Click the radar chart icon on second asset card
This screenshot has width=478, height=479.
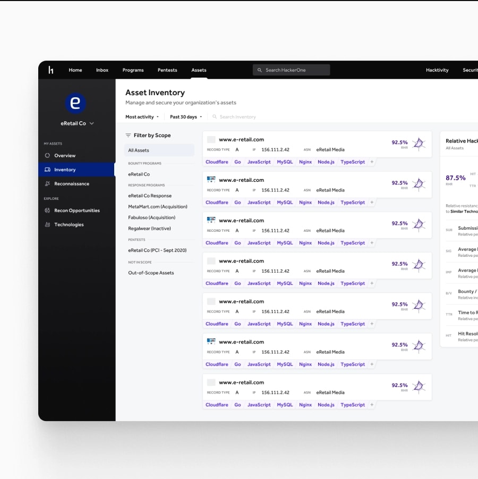coord(419,184)
